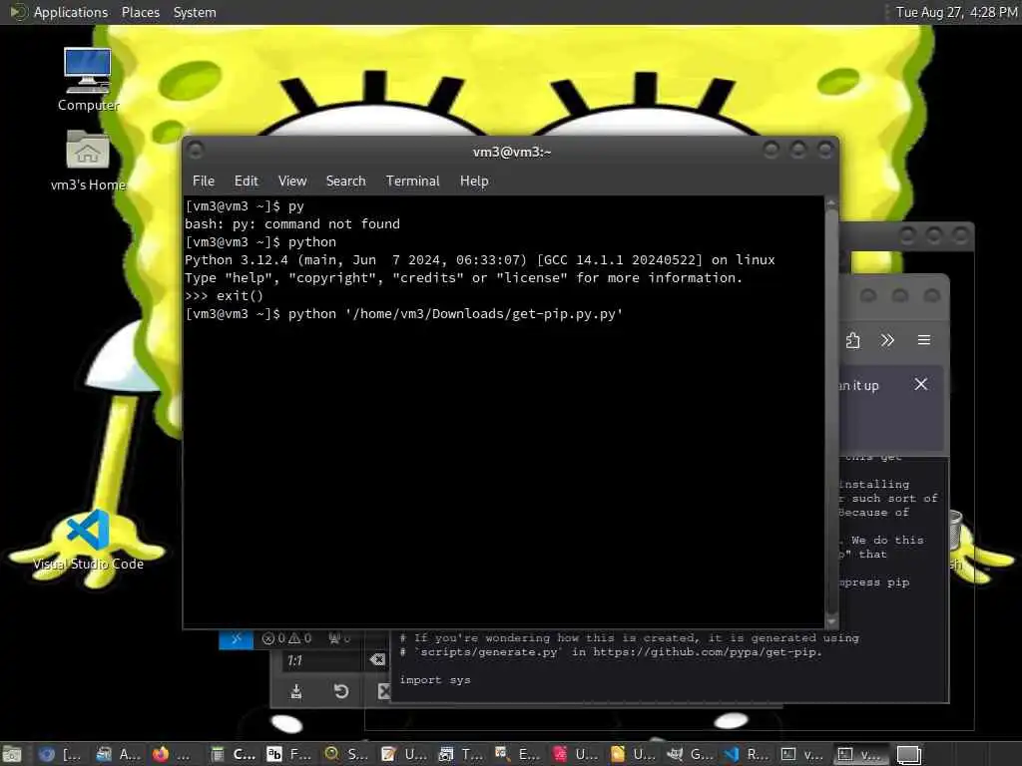Viewport: 1022px width, 766px height.
Task: Click the terminal vertical scrollbar
Action: click(x=831, y=410)
